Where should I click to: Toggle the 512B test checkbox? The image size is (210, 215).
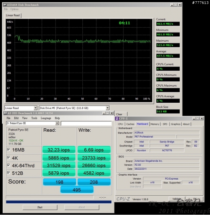coord(9,173)
